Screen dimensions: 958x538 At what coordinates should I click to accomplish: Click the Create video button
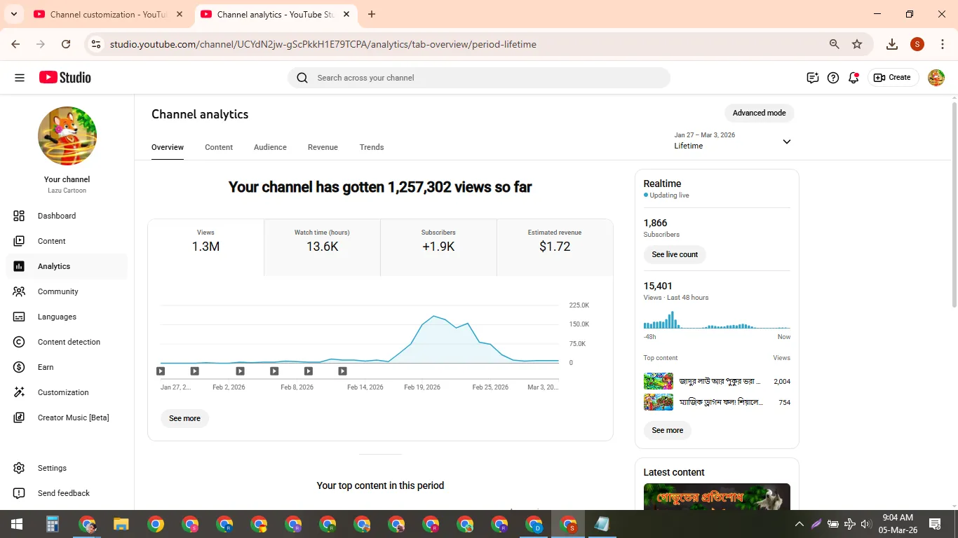(x=893, y=78)
